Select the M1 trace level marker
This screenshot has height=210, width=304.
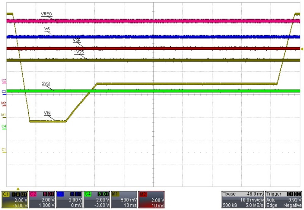click(x=4, y=115)
